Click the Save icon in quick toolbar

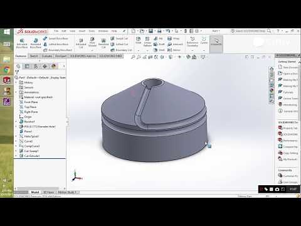tap(150, 31)
